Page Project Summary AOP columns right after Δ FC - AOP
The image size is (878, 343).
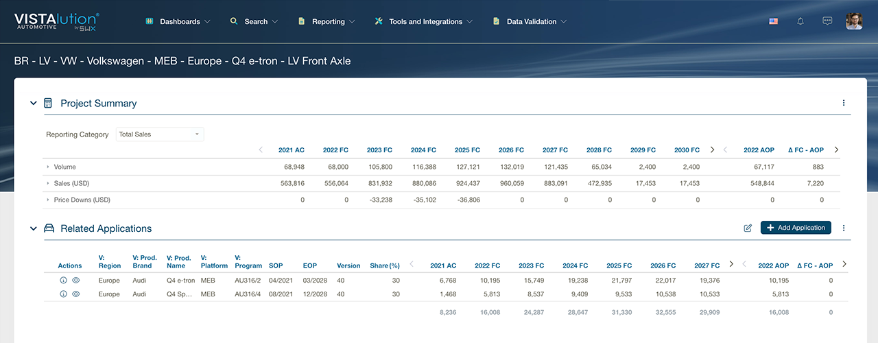click(x=836, y=150)
